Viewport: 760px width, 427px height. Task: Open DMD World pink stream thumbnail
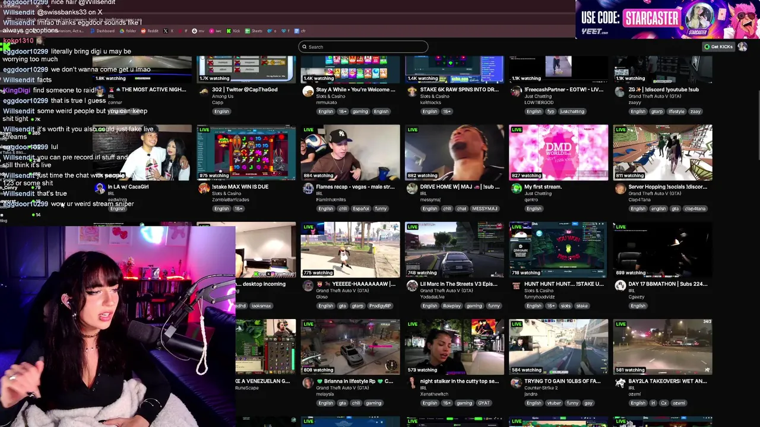[x=558, y=152]
